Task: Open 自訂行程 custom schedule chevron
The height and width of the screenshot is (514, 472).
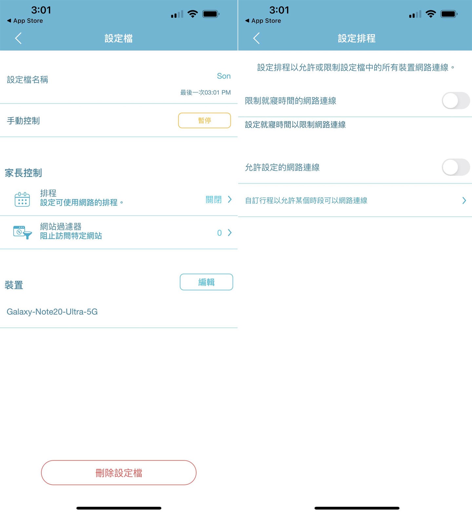Action: (464, 201)
